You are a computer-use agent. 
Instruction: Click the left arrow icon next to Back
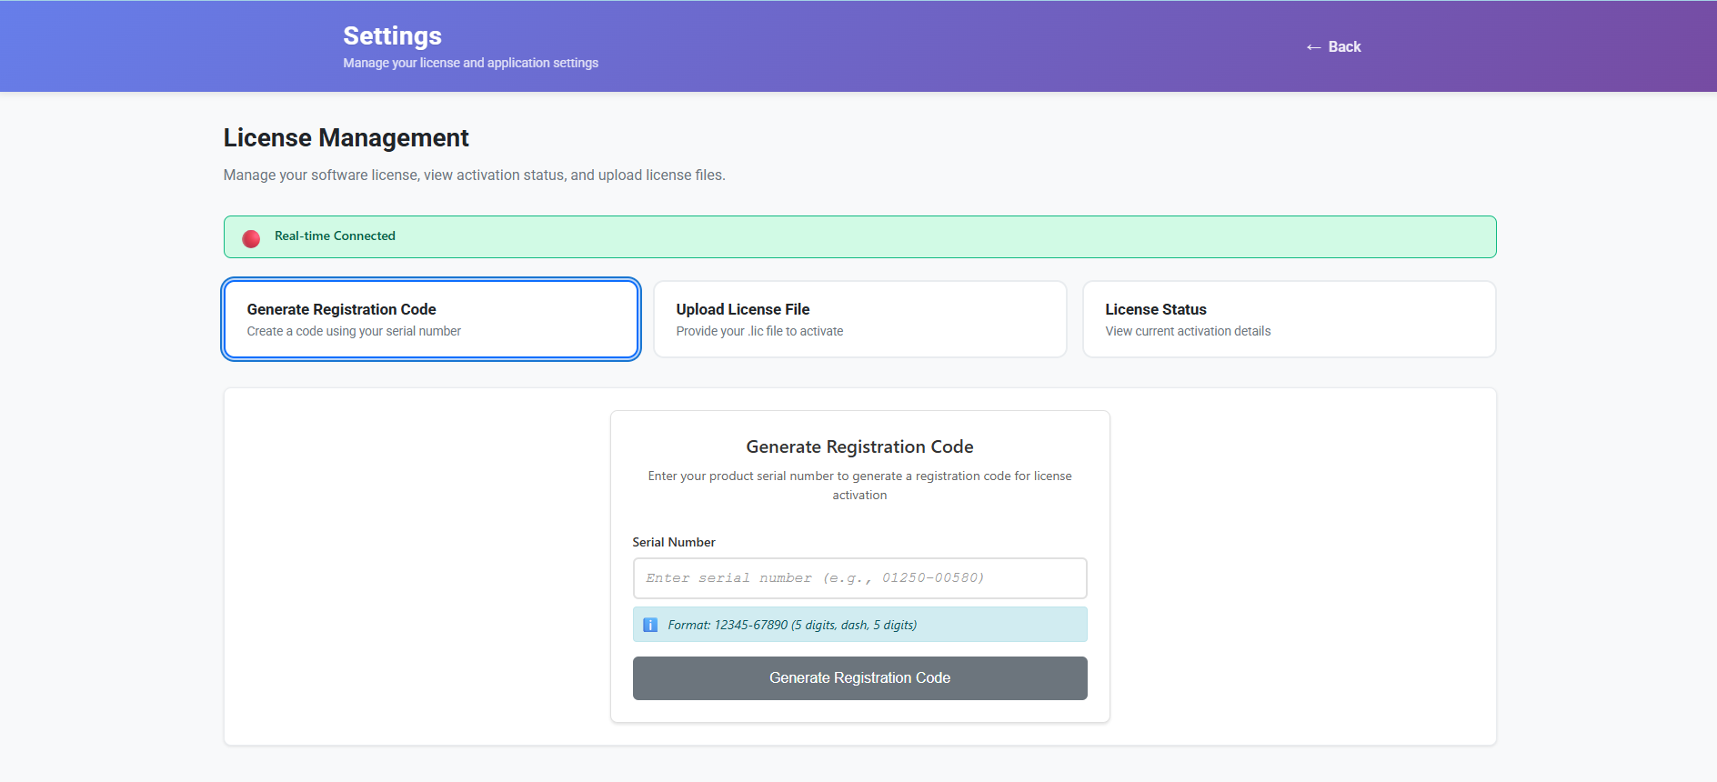(1313, 47)
